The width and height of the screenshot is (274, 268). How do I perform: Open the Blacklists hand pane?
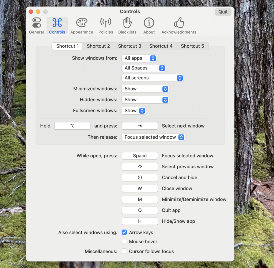pos(127,26)
